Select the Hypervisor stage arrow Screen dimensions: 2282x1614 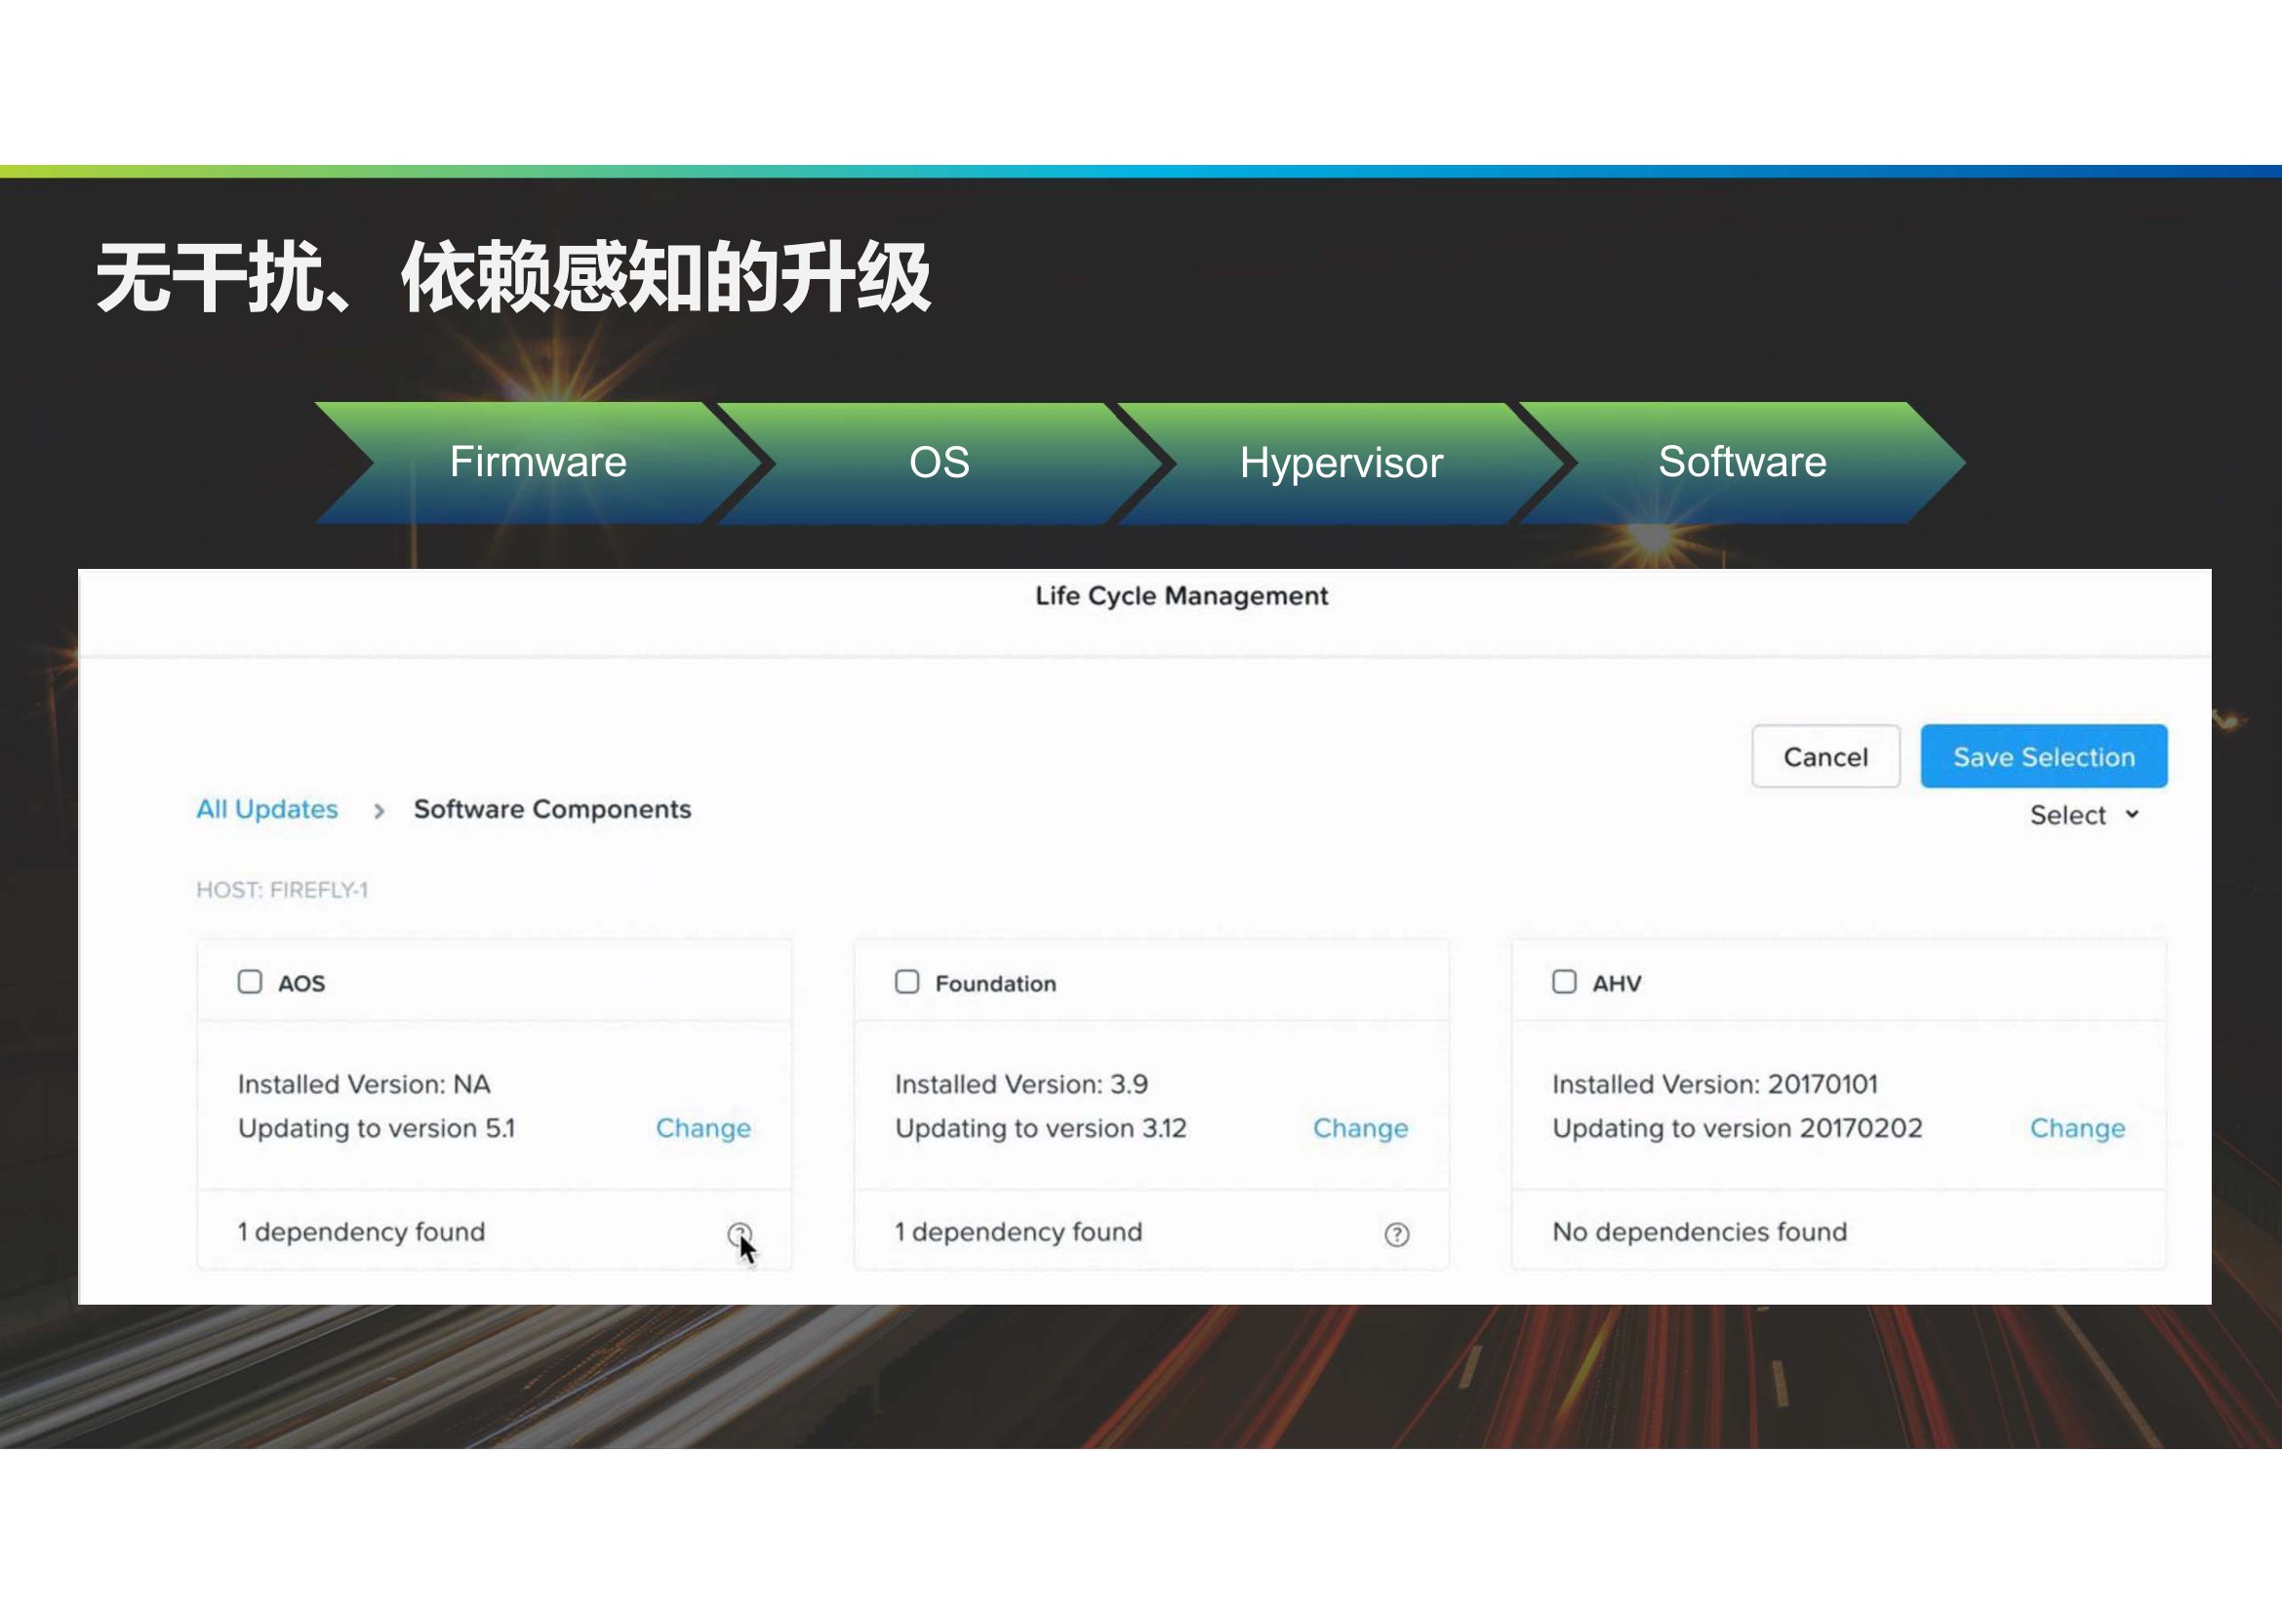(x=1341, y=463)
